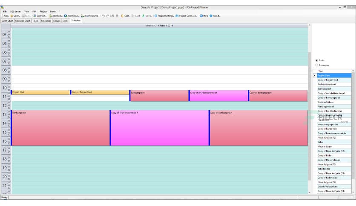Select the orange Projekt Start appointment
The image size is (356, 206).
(x=40, y=92)
